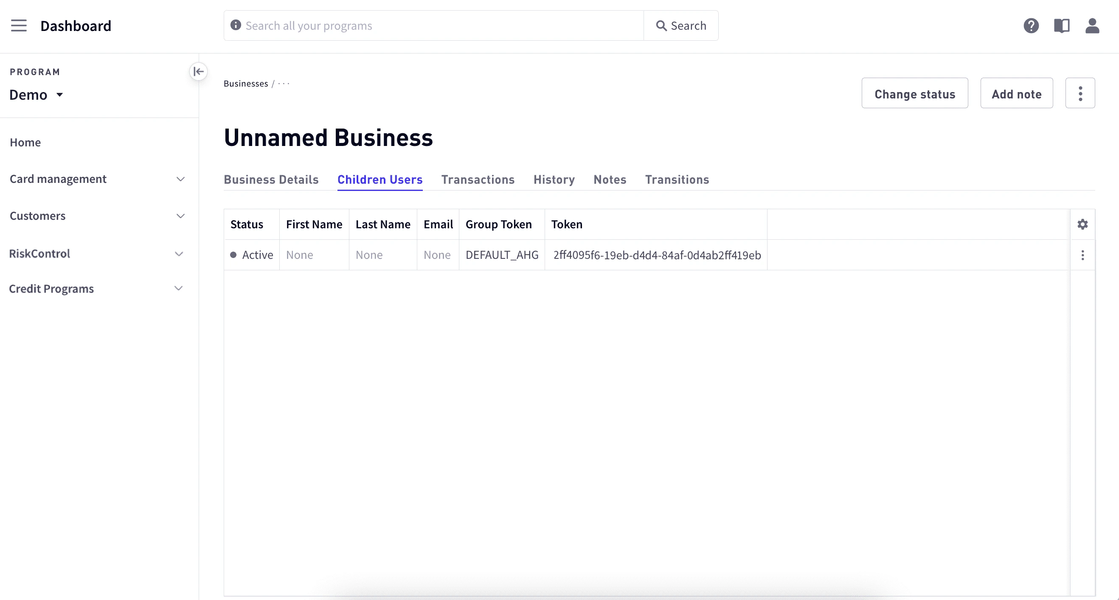Open the Demo program dropdown
This screenshot has width=1119, height=600.
pyautogui.click(x=37, y=95)
